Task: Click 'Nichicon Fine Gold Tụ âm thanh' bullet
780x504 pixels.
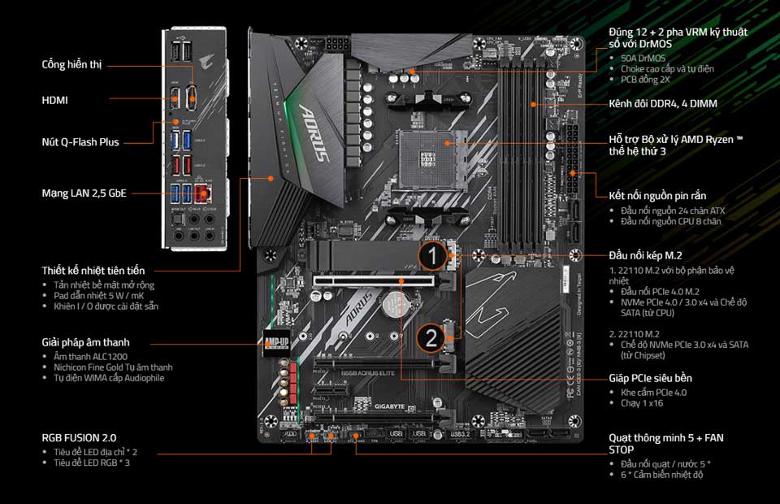Action: (x=114, y=367)
